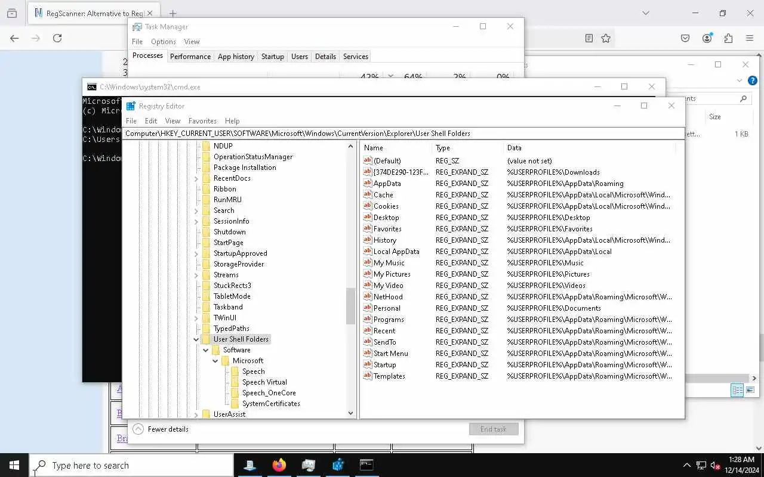Select the Shutdown key folder icon
The height and width of the screenshot is (477, 764).
(x=207, y=232)
